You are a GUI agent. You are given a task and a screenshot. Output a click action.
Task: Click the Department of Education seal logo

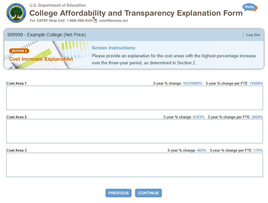16,13
